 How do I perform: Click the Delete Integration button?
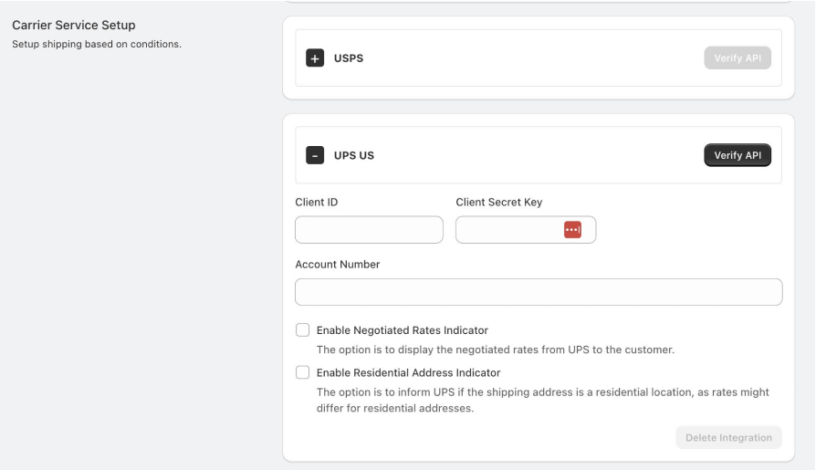pyautogui.click(x=728, y=438)
